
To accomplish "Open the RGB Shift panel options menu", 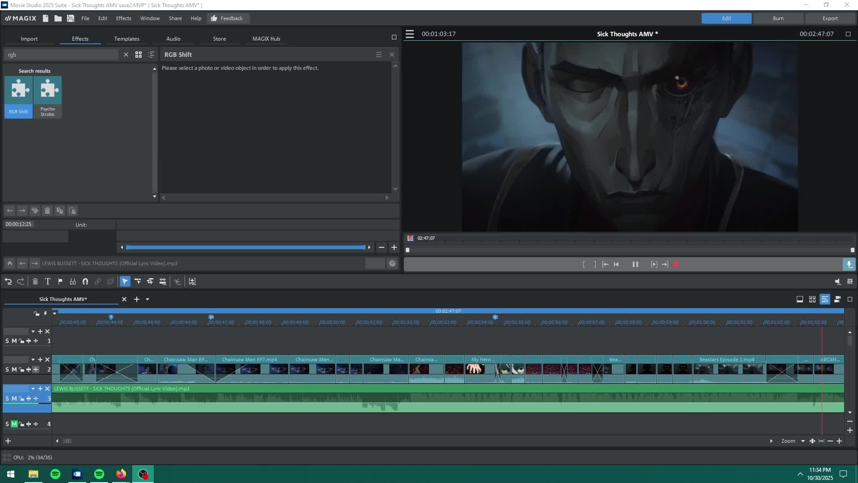I will coord(379,55).
